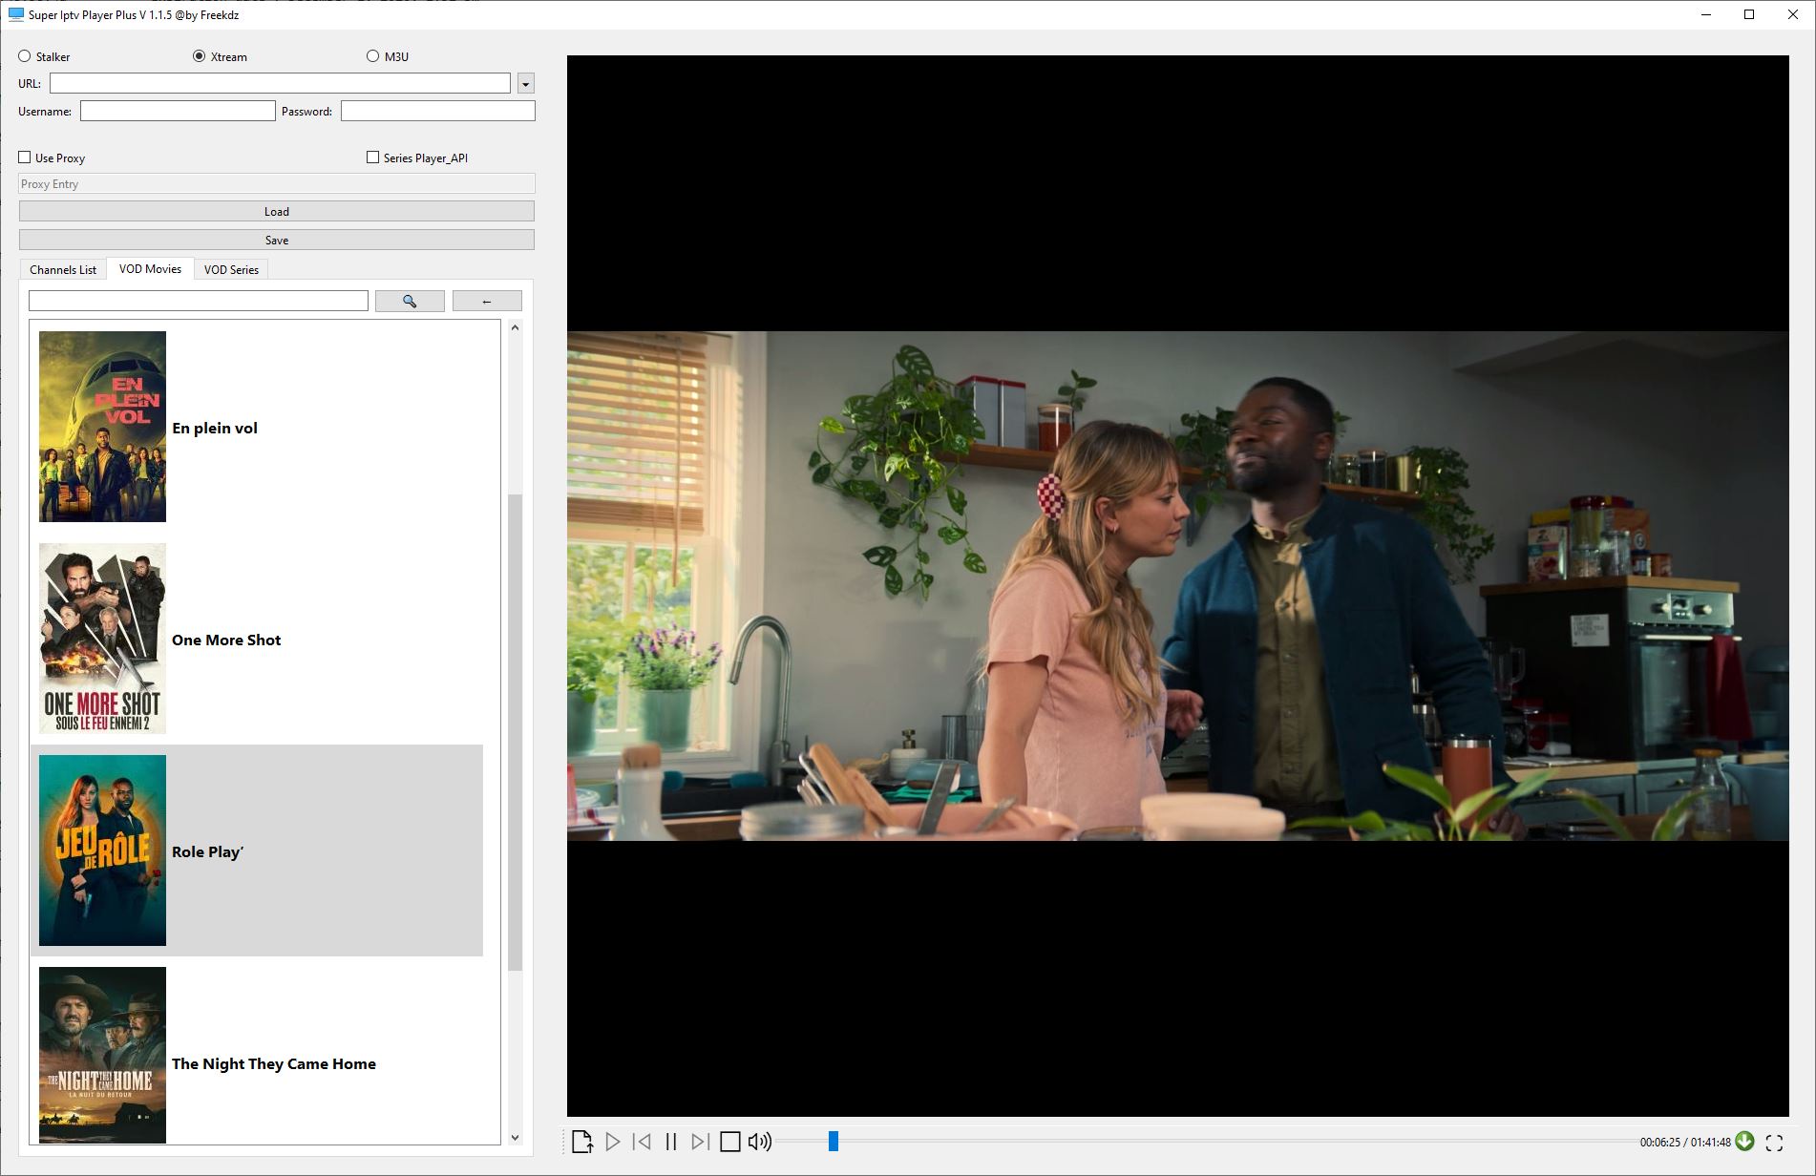Select the 'One More Shot' title
The height and width of the screenshot is (1176, 1816).
[226, 640]
